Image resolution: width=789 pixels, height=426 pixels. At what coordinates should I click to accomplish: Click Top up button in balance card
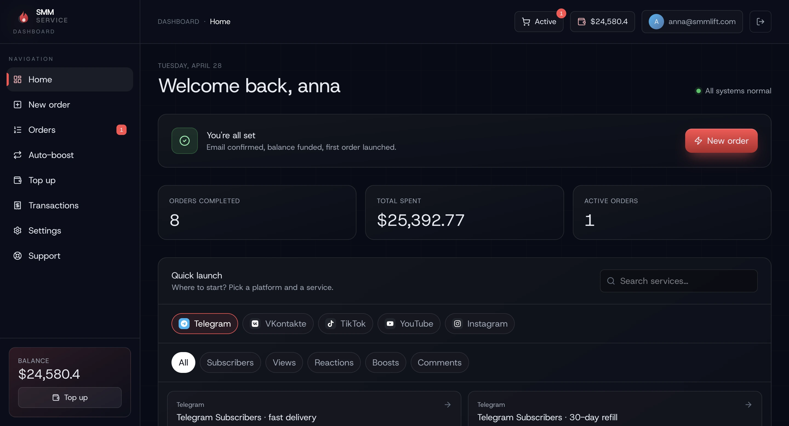[70, 397]
